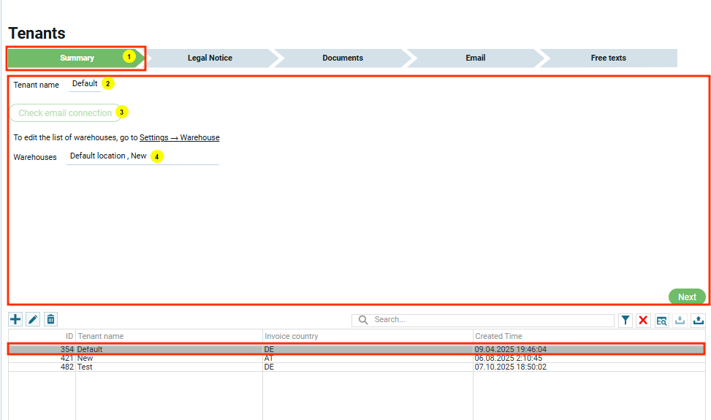Viewport: 711px width, 420px height.
Task: Clear filters with the red X icon
Action: click(x=644, y=320)
